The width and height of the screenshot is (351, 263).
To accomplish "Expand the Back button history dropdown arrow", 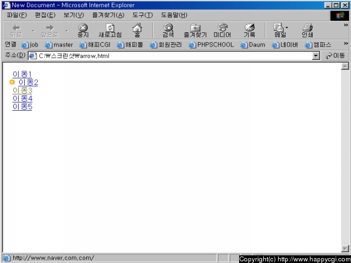I will click(33, 31).
